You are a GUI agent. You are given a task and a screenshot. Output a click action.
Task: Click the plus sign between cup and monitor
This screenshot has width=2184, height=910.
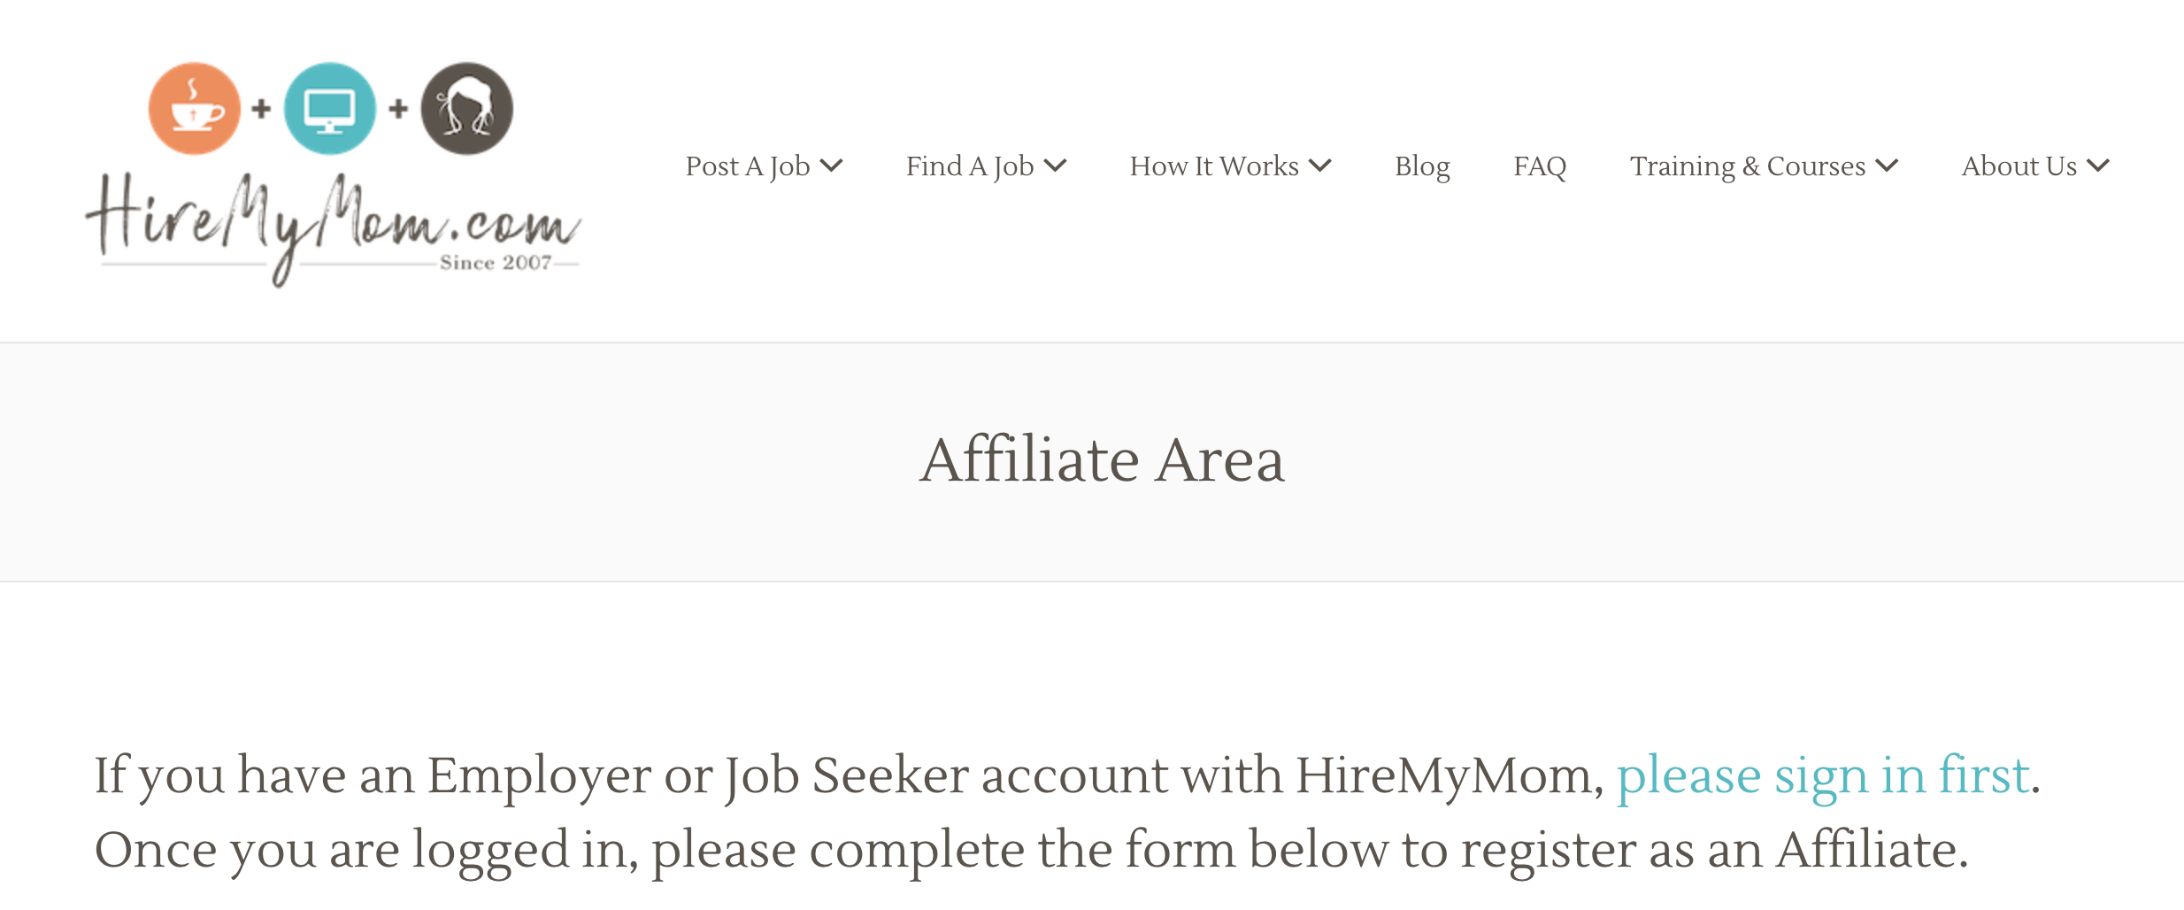(261, 109)
